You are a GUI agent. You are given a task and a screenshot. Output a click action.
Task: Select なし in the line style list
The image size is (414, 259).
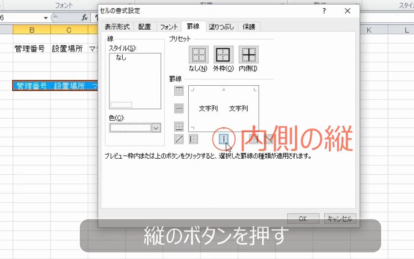(121, 57)
